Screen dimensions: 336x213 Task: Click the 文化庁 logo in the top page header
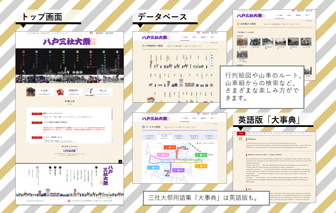click(99, 33)
